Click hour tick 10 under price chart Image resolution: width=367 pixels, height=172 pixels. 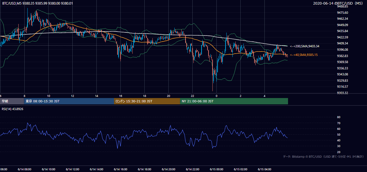coord(49,96)
